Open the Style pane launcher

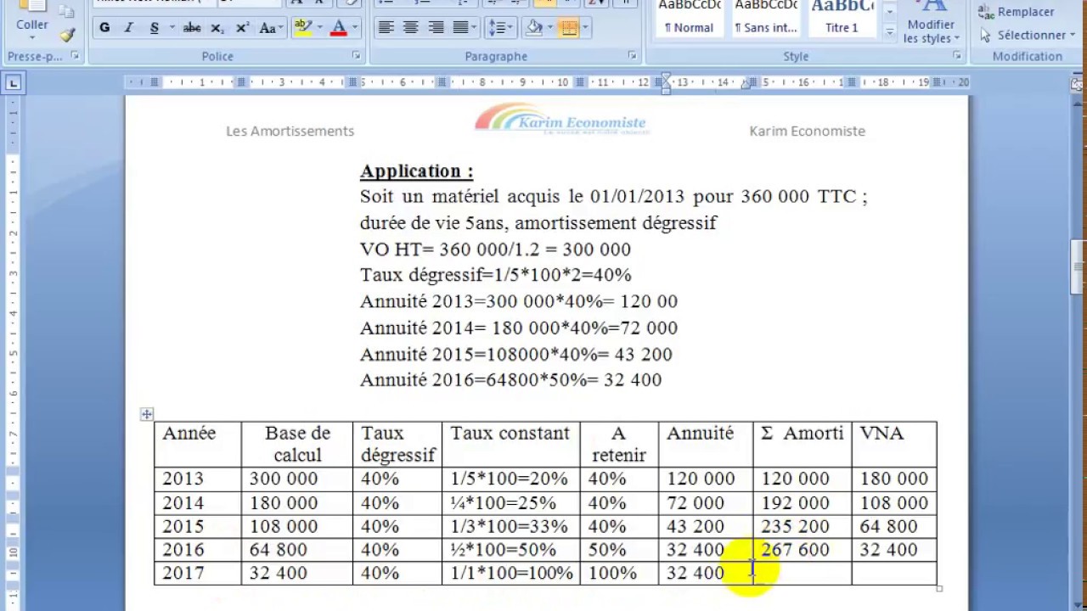(957, 56)
